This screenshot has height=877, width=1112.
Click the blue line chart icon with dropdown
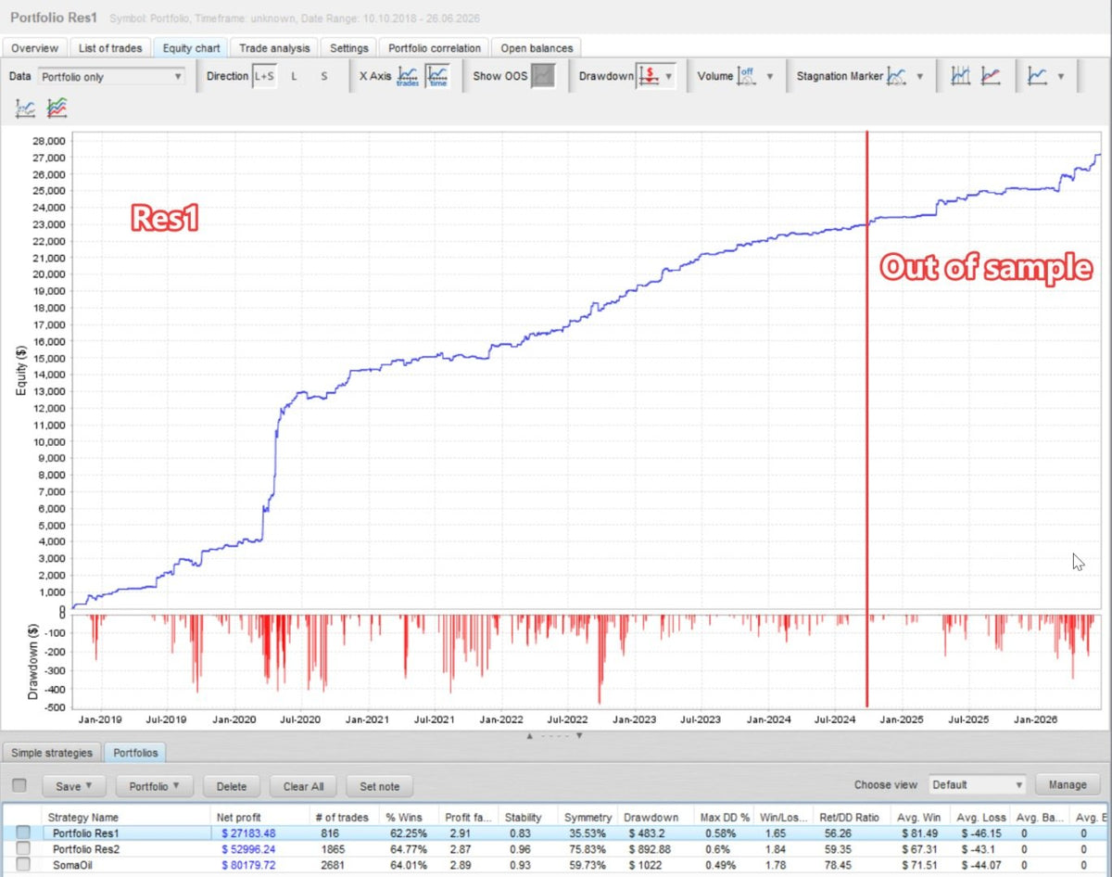click(x=1038, y=76)
